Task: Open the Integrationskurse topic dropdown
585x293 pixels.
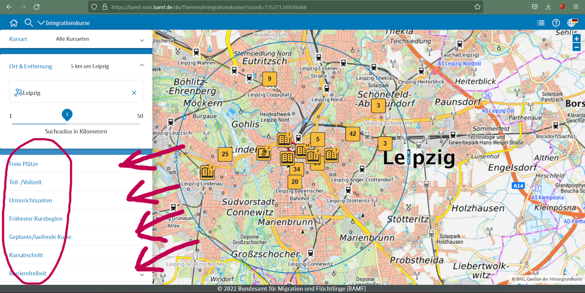Action: pyautogui.click(x=64, y=23)
